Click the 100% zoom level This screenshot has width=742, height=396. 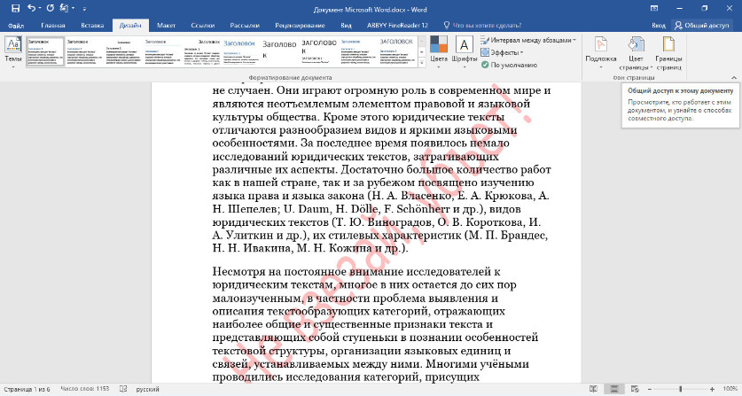(730, 389)
